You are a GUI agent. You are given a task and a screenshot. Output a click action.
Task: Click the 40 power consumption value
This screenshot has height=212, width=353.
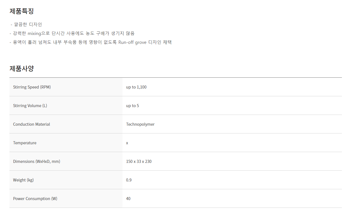128,199
